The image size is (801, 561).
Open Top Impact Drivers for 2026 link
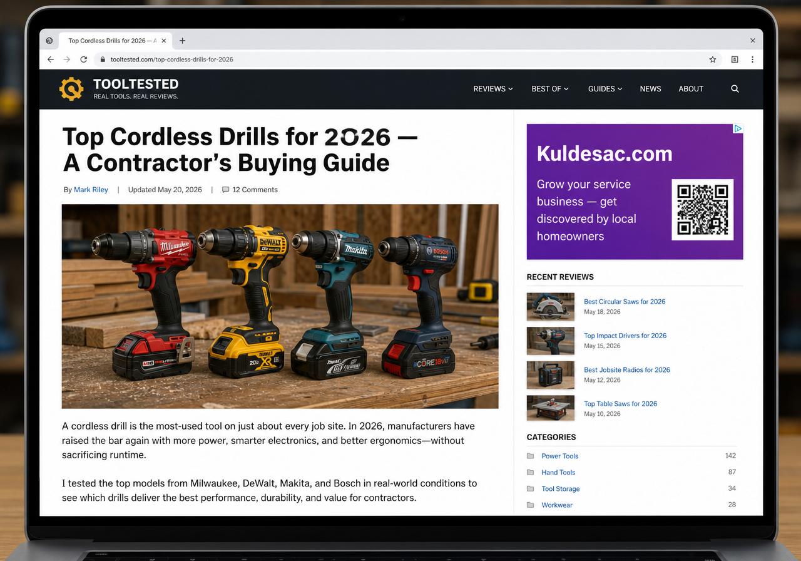pyautogui.click(x=625, y=336)
